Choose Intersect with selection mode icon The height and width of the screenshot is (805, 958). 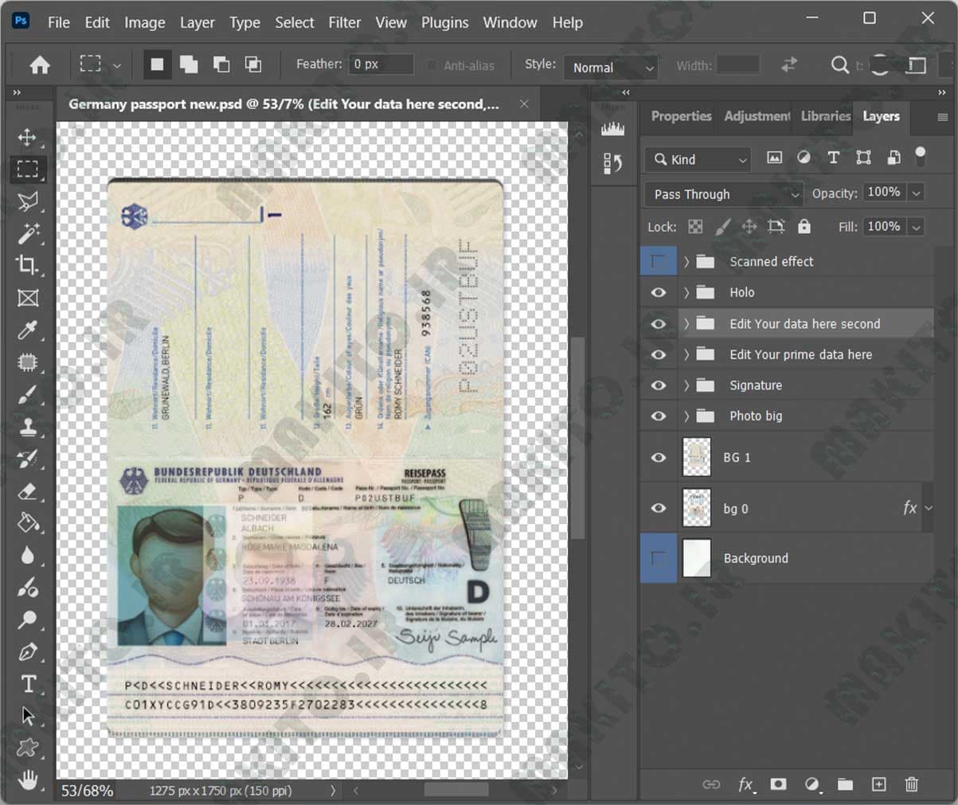pos(253,64)
